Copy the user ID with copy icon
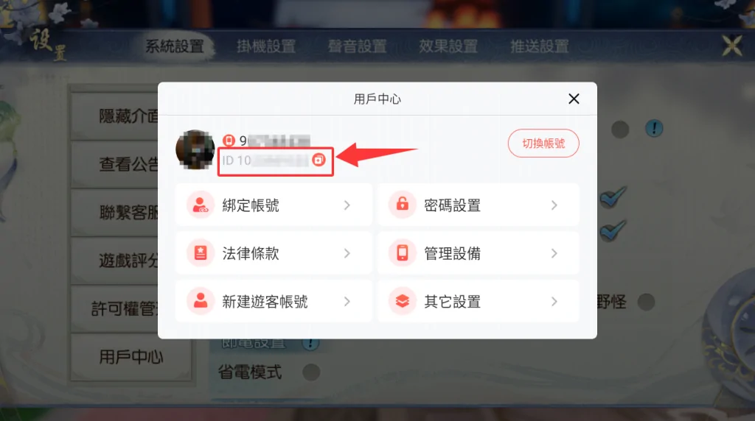The width and height of the screenshot is (755, 421). click(319, 160)
